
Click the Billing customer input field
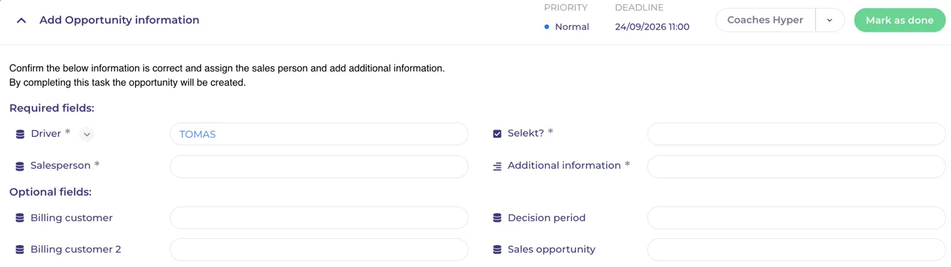coord(319,217)
